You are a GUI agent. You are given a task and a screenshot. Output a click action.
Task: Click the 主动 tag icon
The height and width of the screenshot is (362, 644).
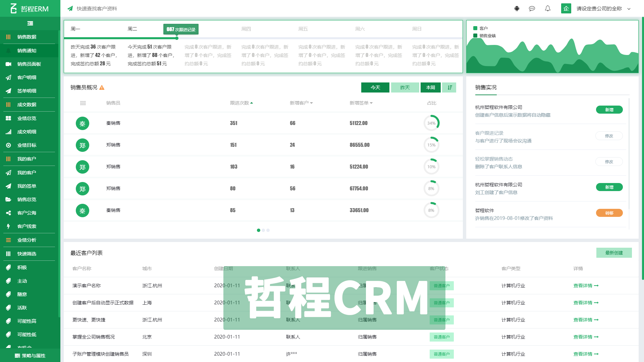click(8, 281)
